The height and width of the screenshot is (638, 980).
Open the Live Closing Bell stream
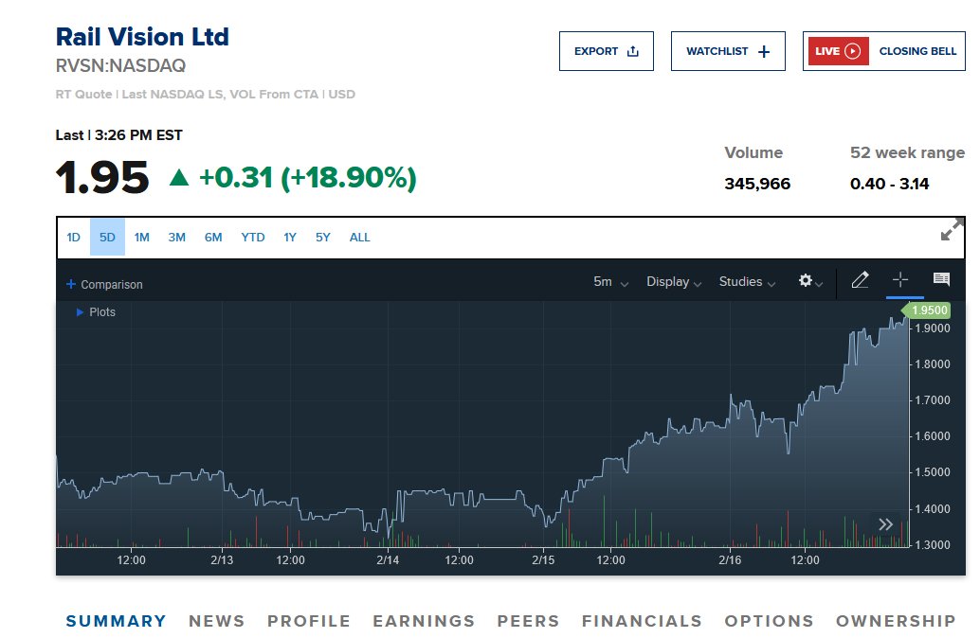coord(883,51)
